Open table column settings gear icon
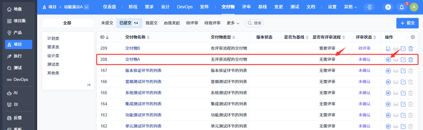This screenshot has width=423, height=130. click(x=413, y=37)
